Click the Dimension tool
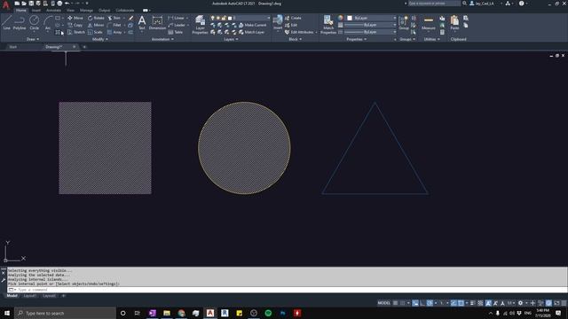The height and width of the screenshot is (319, 568). coord(157,23)
